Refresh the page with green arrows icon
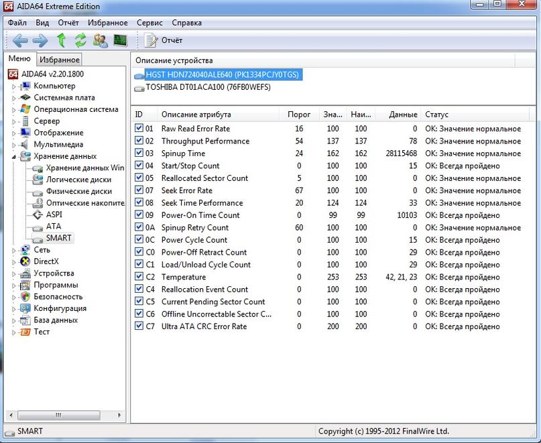541x443 pixels. click(x=80, y=40)
